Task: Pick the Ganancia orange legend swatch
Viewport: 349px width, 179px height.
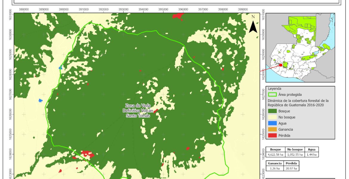Action: click(272, 129)
